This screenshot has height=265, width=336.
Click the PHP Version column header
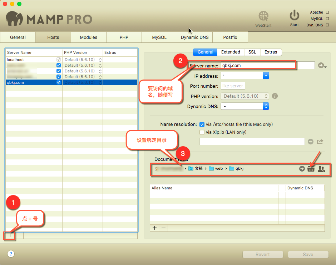83,52
